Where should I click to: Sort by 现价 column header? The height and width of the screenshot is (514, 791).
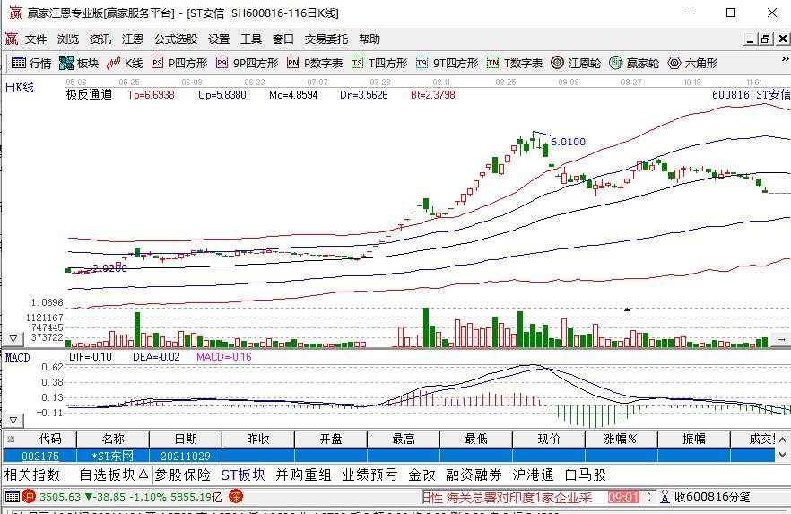tap(548, 439)
